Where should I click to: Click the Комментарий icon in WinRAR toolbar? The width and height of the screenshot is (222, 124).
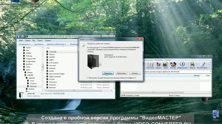click(x=202, y=65)
